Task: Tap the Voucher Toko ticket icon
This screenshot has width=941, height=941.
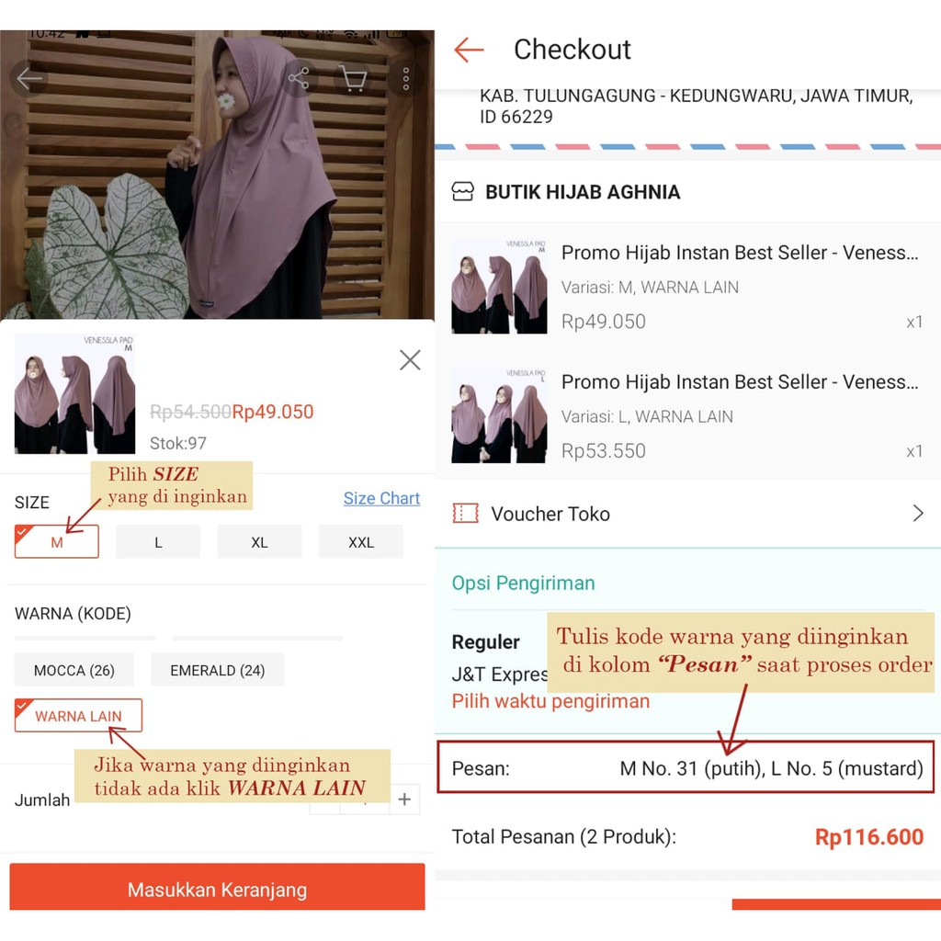Action: pyautogui.click(x=465, y=514)
